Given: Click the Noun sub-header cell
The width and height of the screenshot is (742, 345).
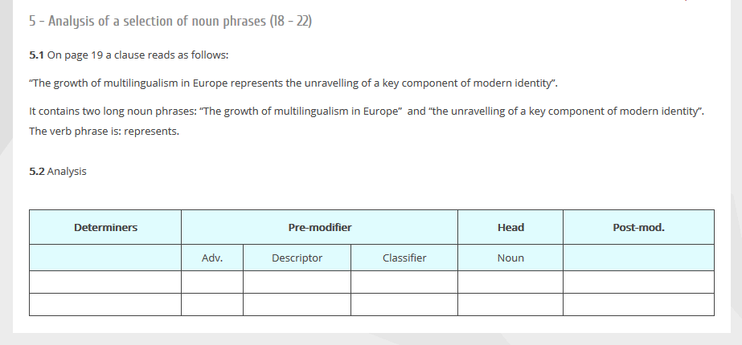Looking at the screenshot, I should click(x=510, y=258).
